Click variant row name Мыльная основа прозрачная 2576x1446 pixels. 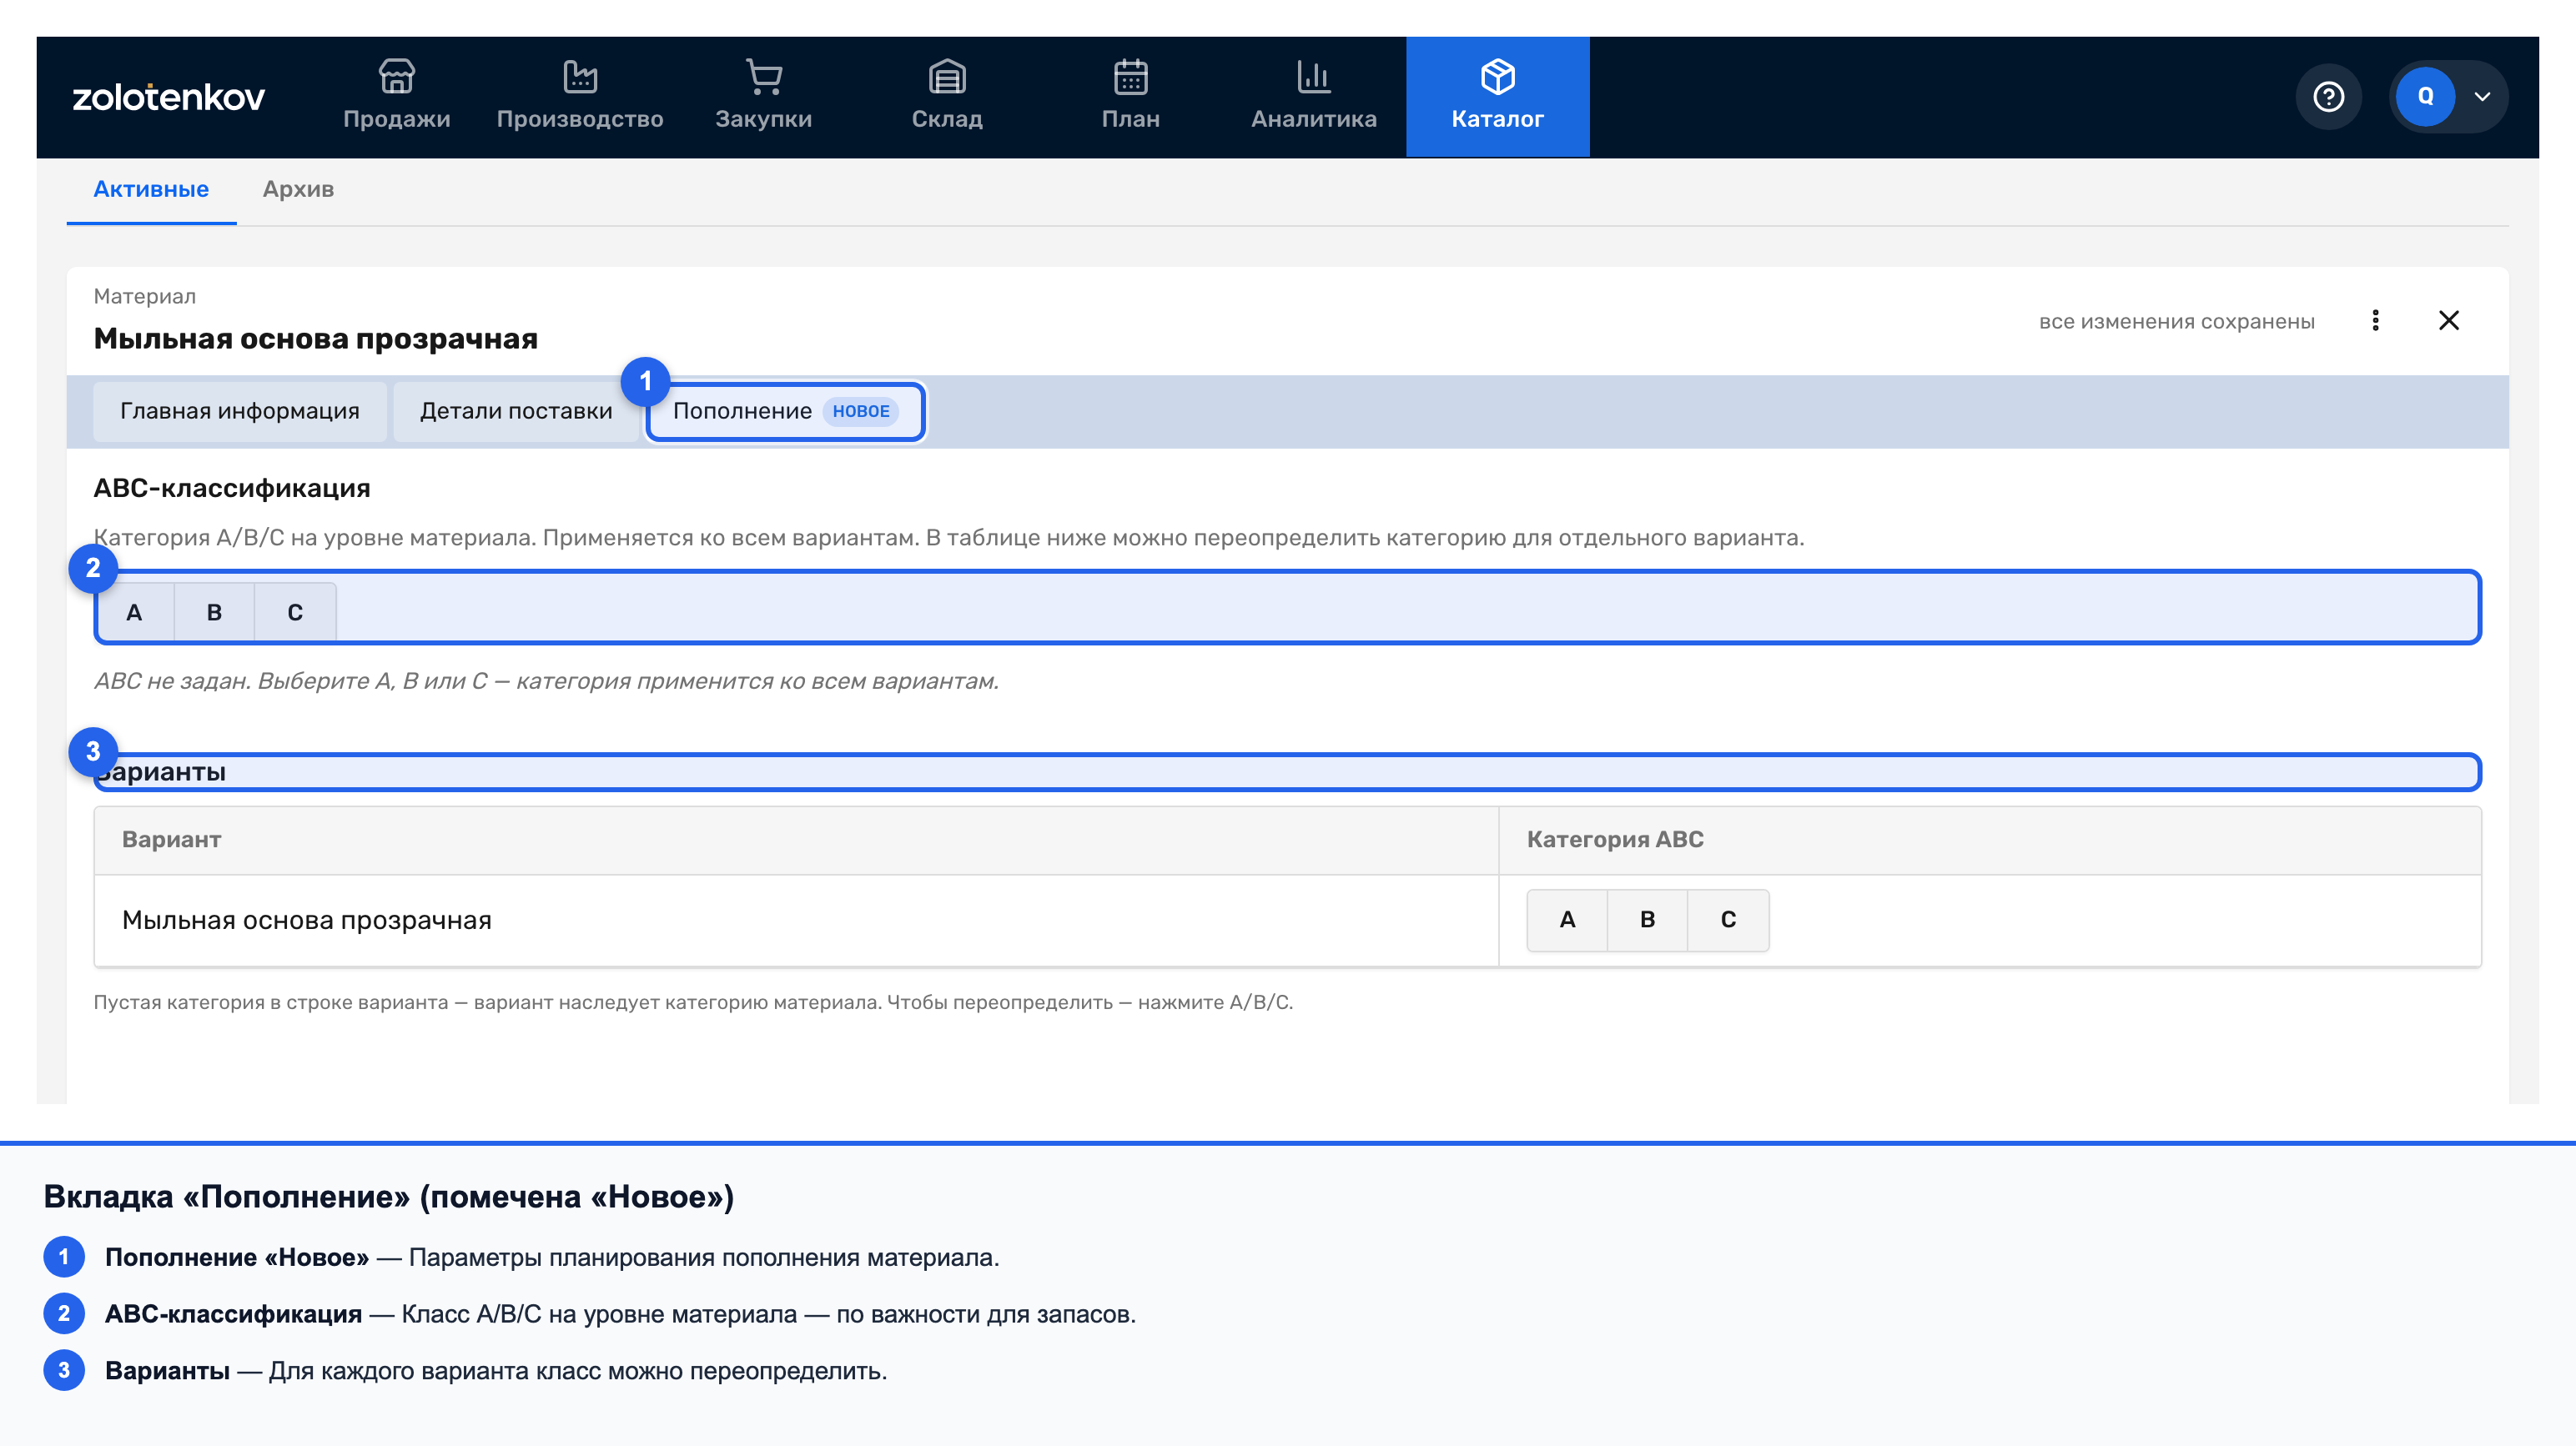coord(307,920)
